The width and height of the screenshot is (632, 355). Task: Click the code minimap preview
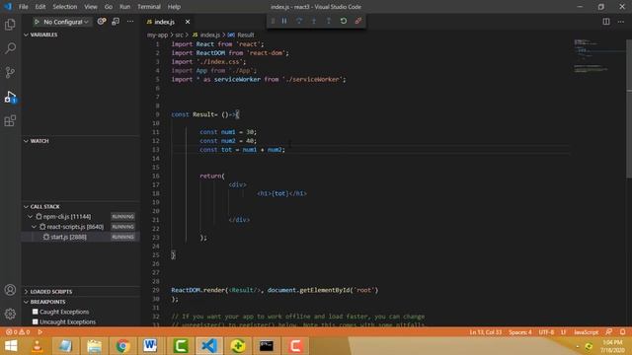tap(598, 56)
